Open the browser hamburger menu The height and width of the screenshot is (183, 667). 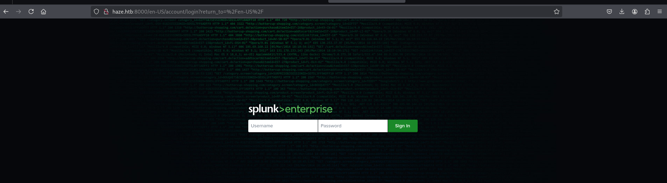click(660, 11)
